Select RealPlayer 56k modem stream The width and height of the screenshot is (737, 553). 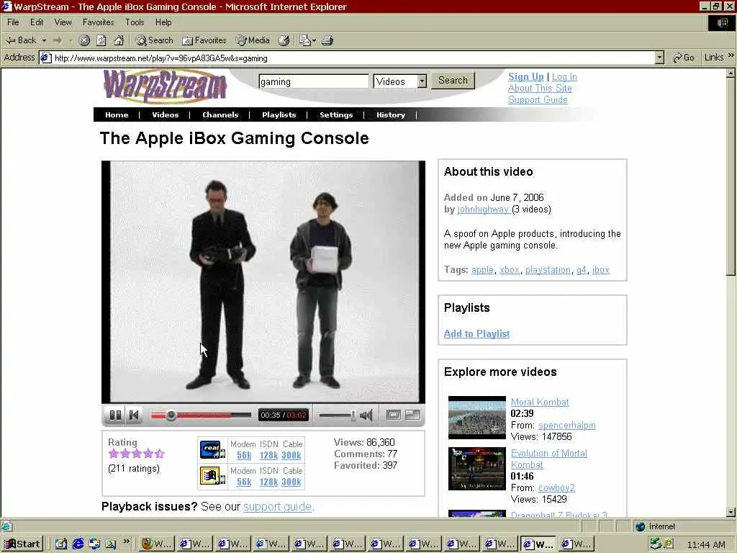244,455
